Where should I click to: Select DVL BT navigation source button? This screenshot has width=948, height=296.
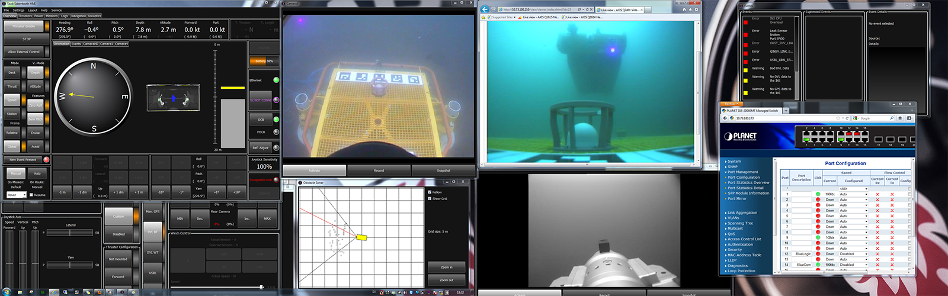152,232
